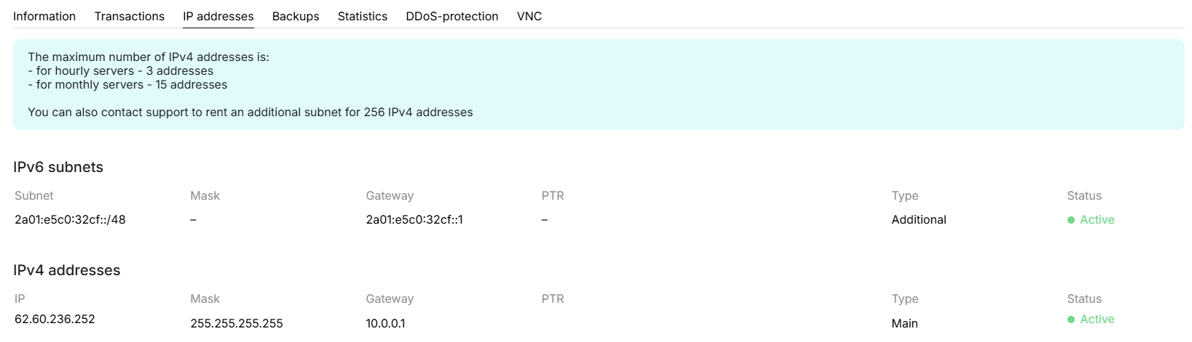Screen dimensions: 1192x342
Task: Click the IP column header under IPv4 addresses
Action: [20, 298]
